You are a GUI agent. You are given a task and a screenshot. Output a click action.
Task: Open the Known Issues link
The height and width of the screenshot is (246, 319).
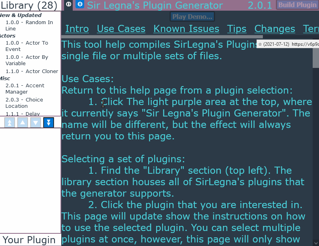click(186, 29)
